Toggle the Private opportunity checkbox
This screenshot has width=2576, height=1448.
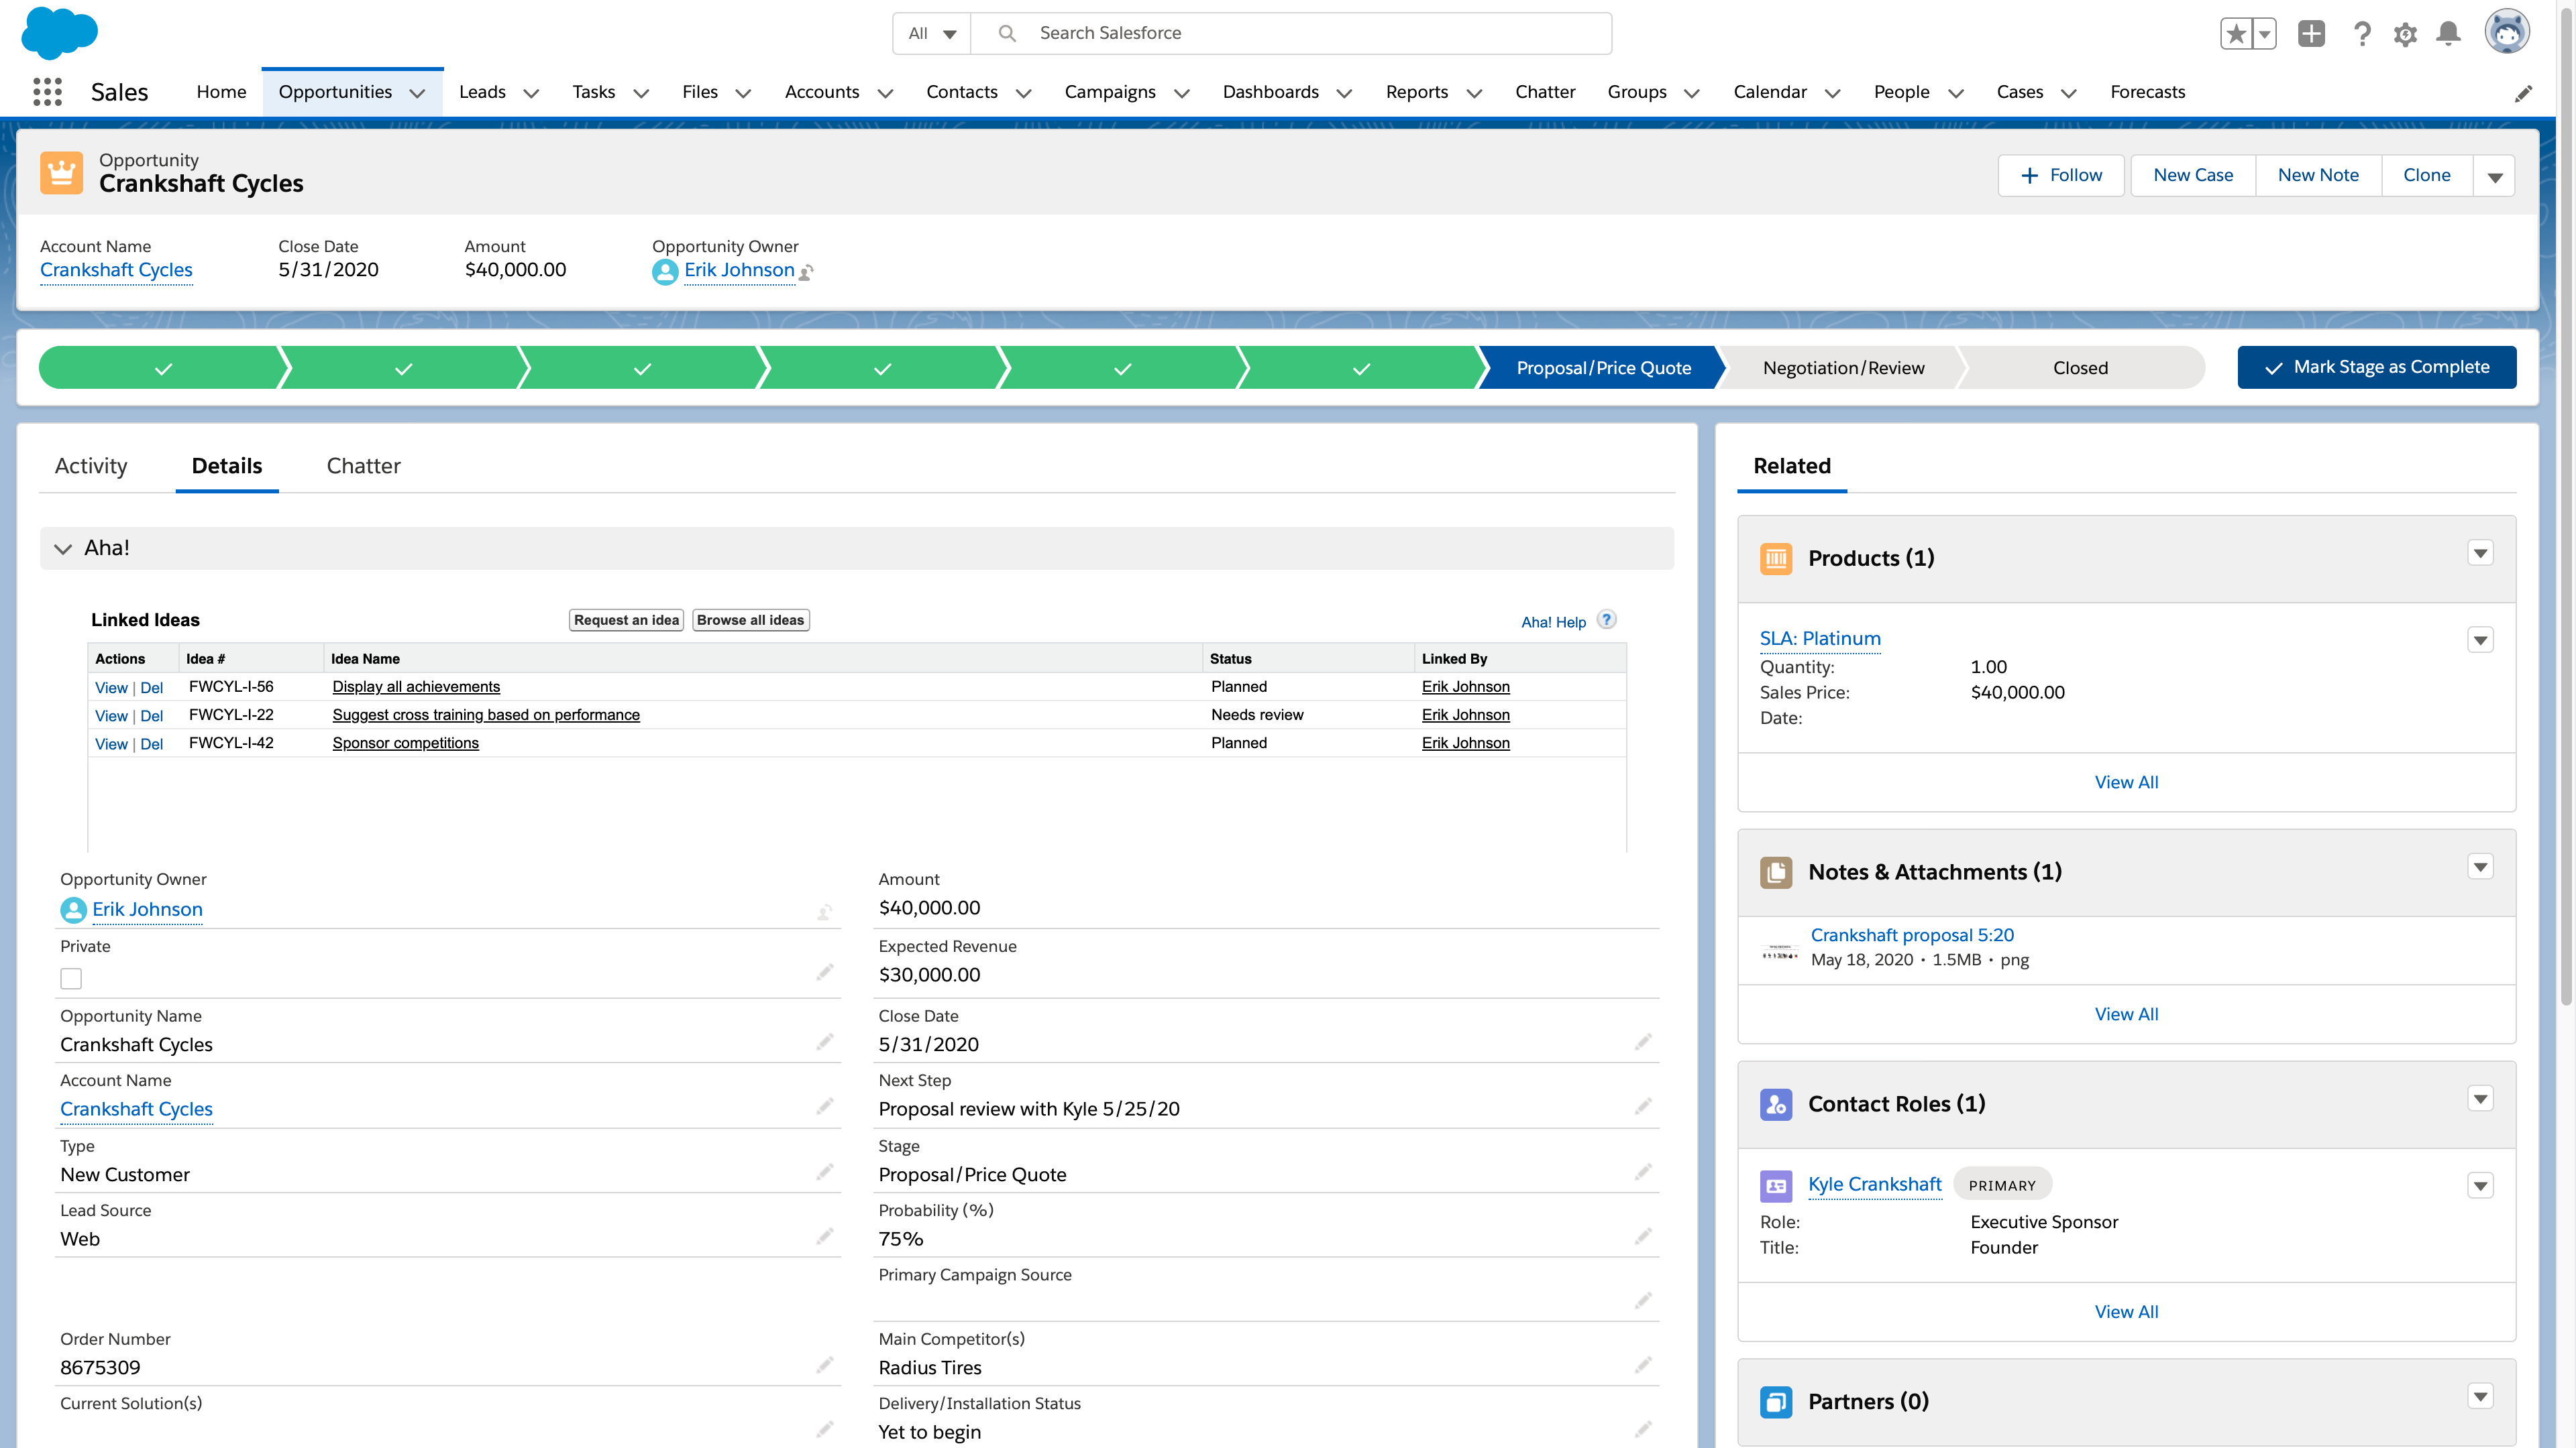point(70,977)
